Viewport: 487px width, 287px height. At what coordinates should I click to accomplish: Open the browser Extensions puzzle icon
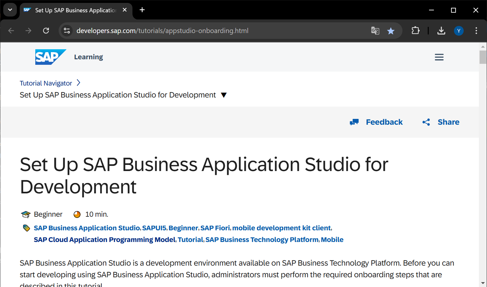point(415,31)
